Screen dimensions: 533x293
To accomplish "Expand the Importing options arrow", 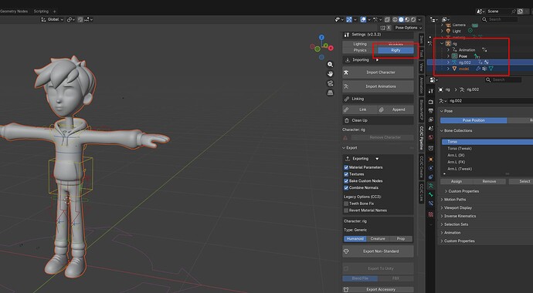I will [377, 60].
